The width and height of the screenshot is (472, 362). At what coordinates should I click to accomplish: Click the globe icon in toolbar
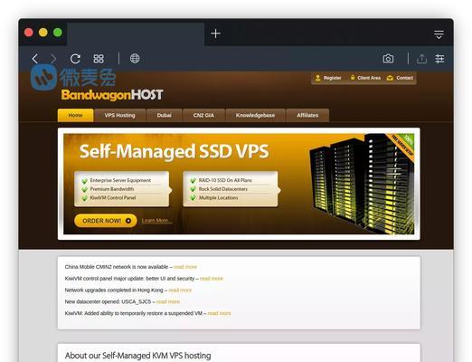(x=135, y=59)
